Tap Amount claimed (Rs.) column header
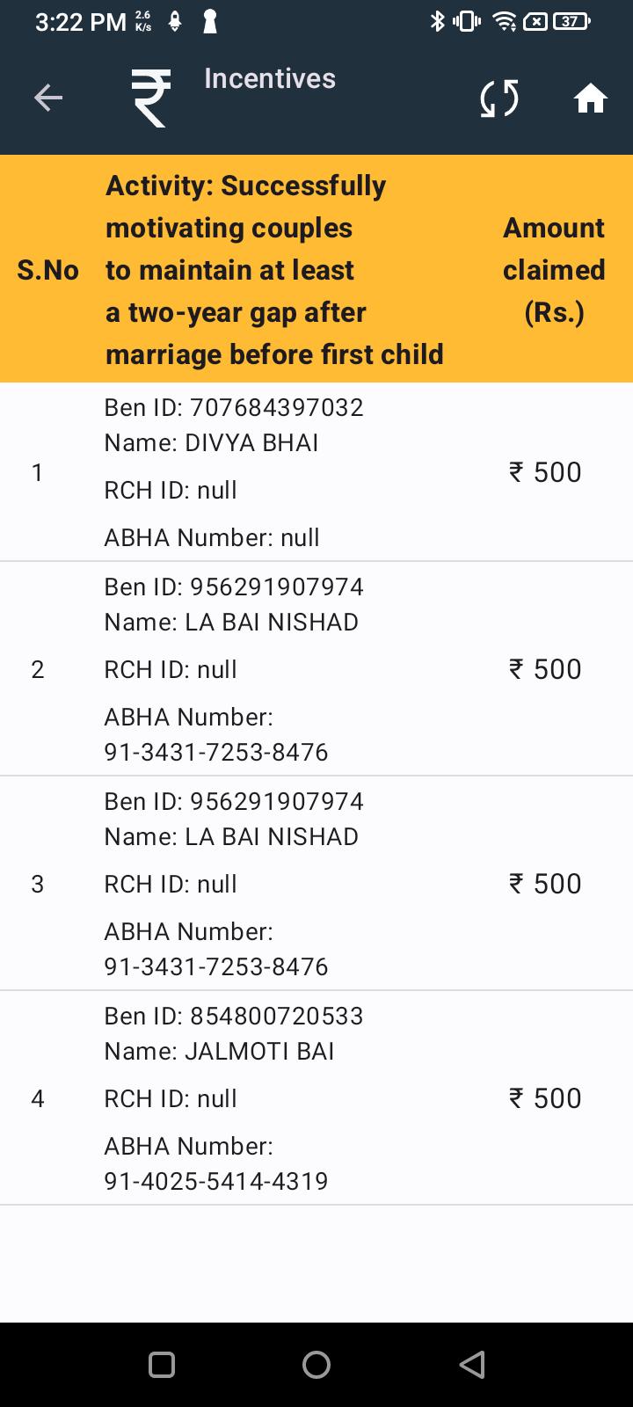Image resolution: width=633 pixels, height=1407 pixels. (554, 270)
